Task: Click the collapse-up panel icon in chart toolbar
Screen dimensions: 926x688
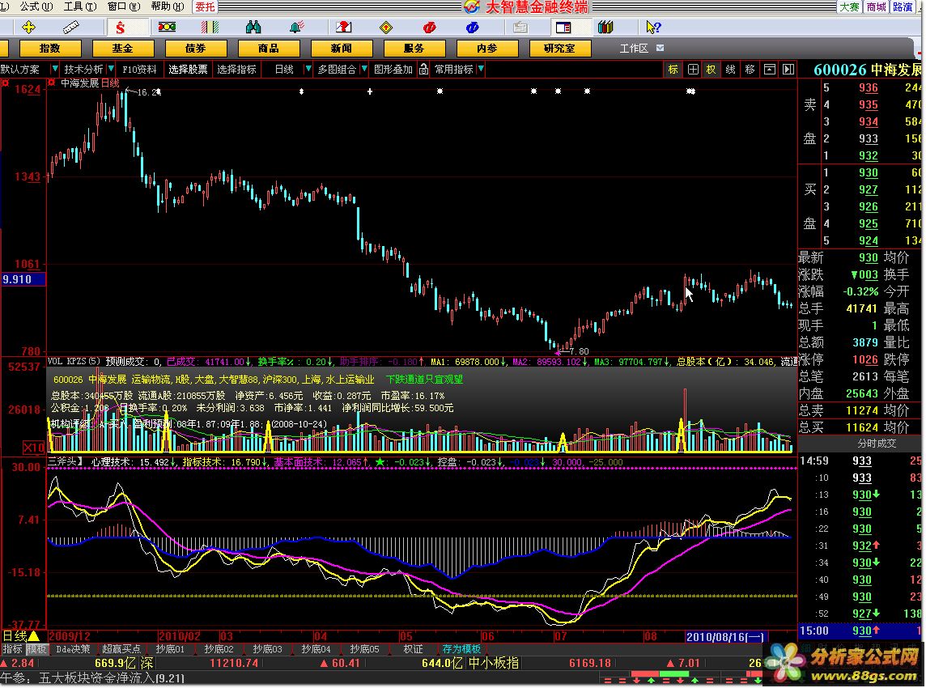Action: 770,69
